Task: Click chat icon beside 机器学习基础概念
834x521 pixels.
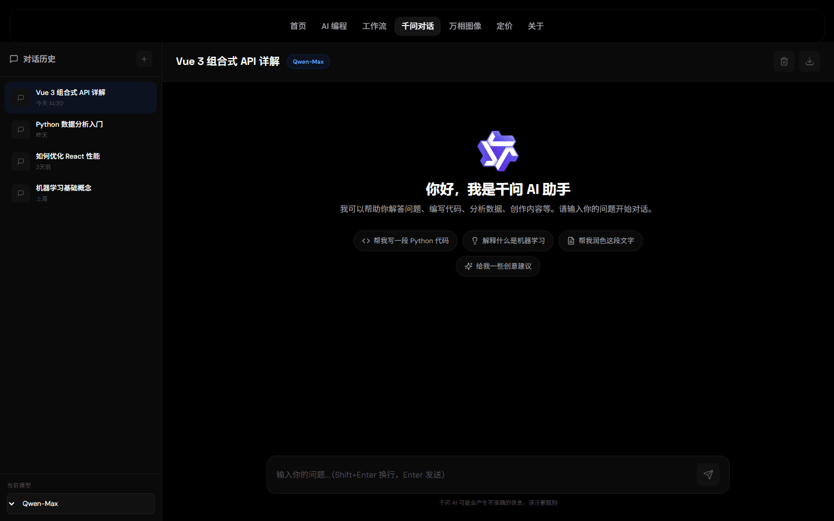Action: pos(21,193)
